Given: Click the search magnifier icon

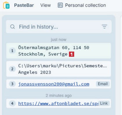Looking at the screenshot, I should pyautogui.click(x=12, y=27).
